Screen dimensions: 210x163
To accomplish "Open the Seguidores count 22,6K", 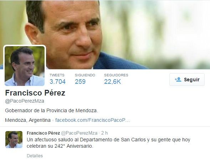I will 113,82.
